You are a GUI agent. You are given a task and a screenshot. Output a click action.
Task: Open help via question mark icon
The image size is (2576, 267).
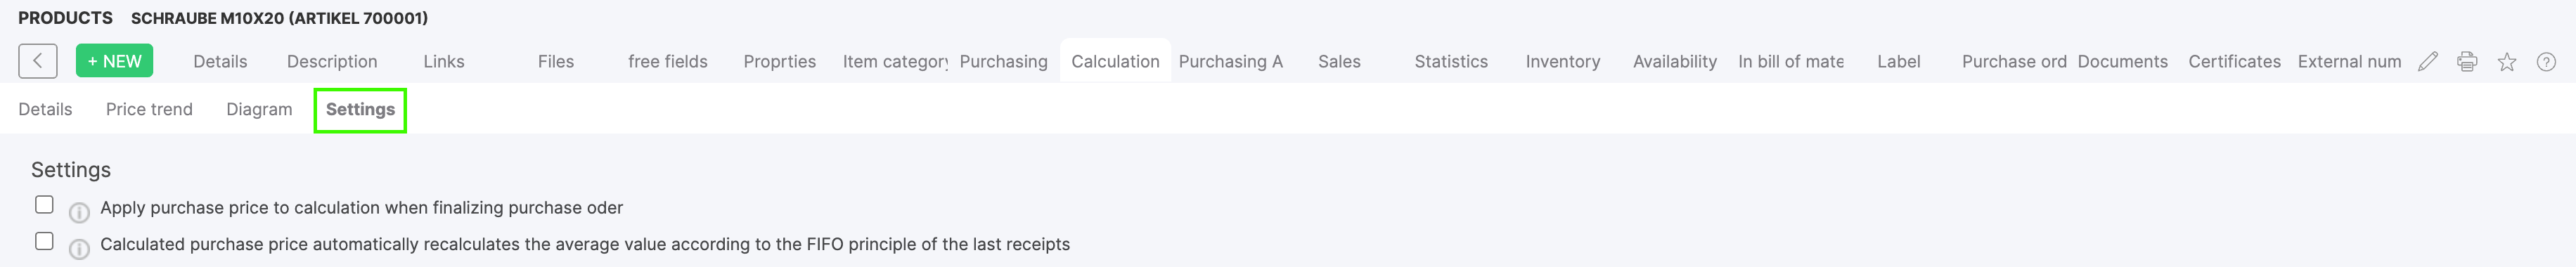(2547, 62)
